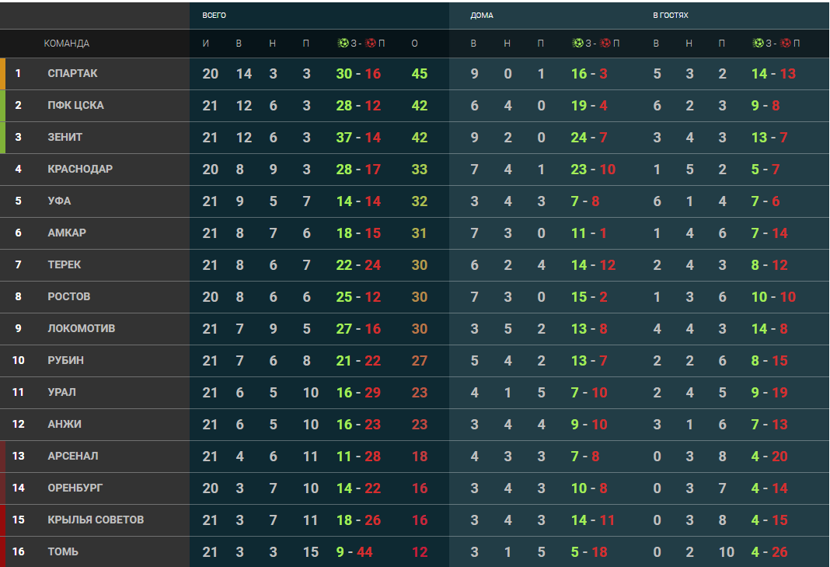Click the green position marker beside ЗЕНИТ
This screenshot has height=567, width=830.
pos(2,137)
